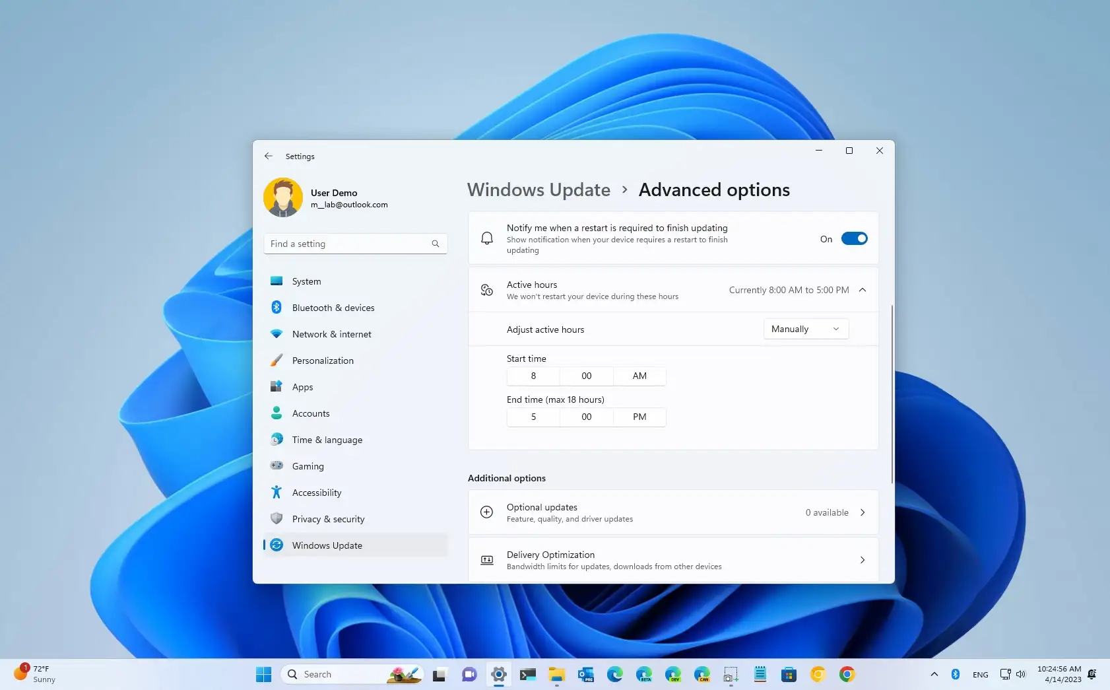
Task: Click the settings content vertical scrollbar
Action: (x=892, y=394)
